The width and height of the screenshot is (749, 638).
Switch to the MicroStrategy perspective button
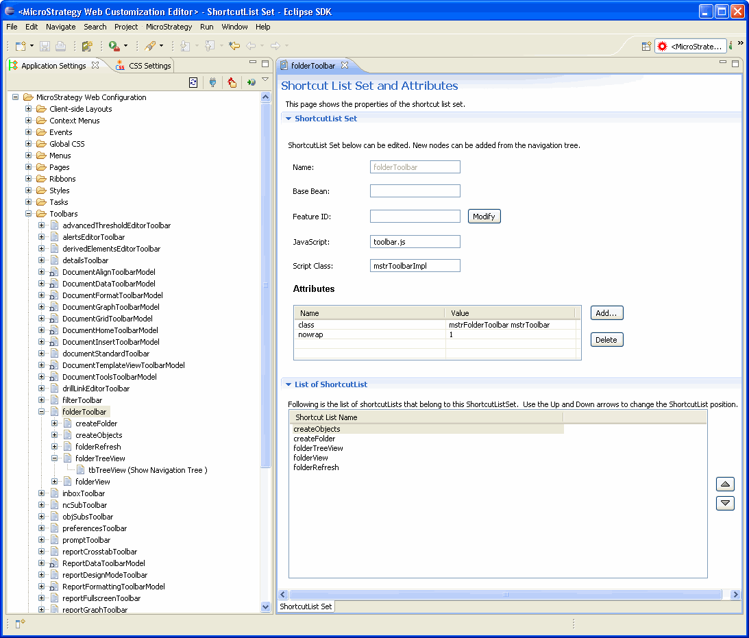pos(691,47)
